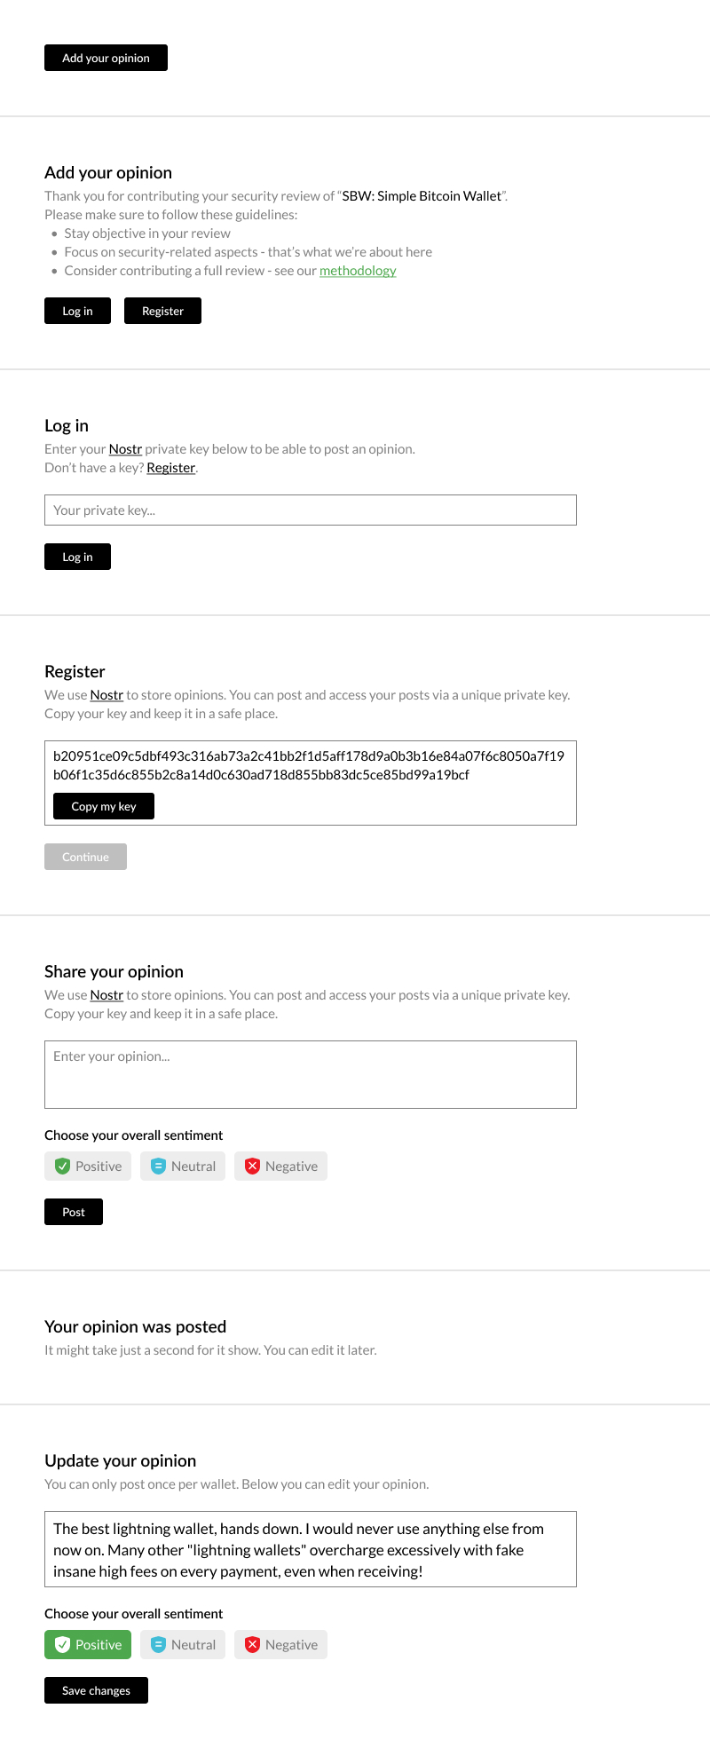Click Copy my key
Screen dimensions: 710x1748
point(103,806)
